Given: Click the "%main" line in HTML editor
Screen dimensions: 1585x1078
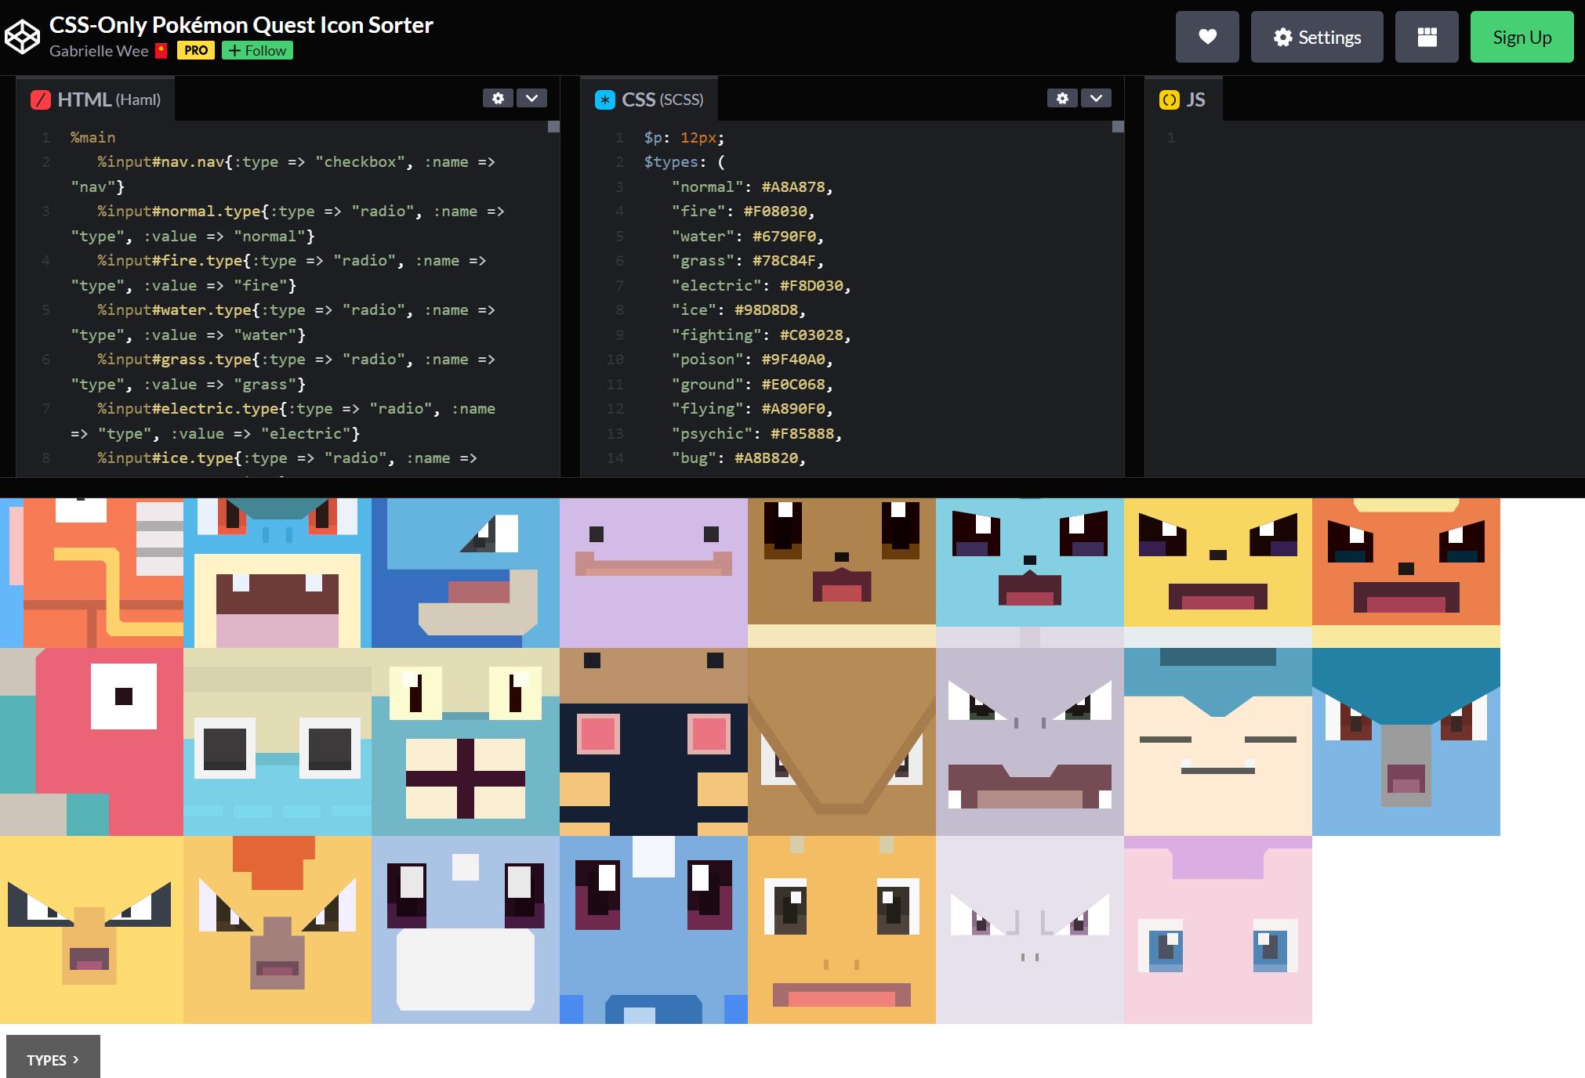Looking at the screenshot, I should (x=92, y=138).
